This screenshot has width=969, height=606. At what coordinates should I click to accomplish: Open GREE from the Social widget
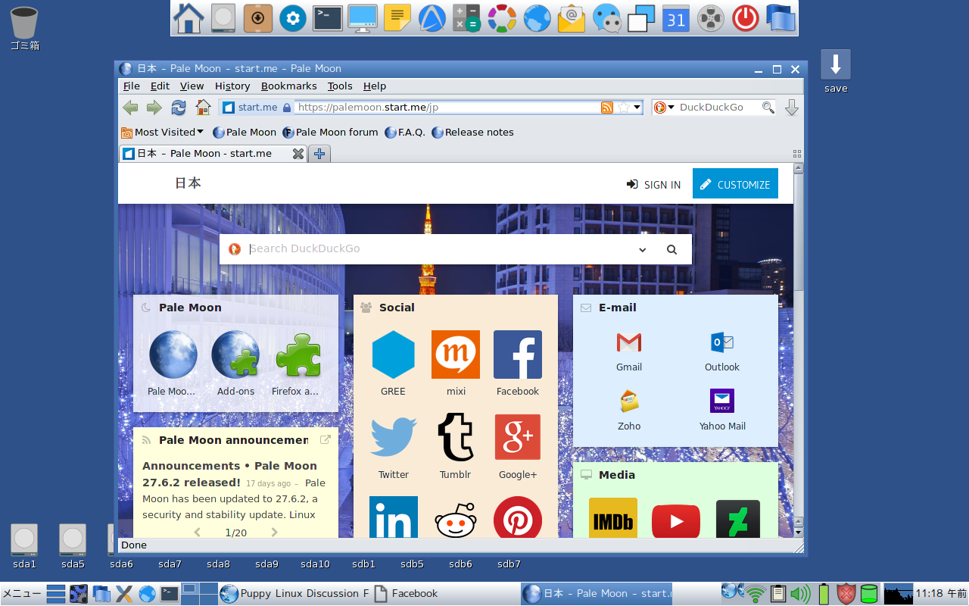pos(393,354)
